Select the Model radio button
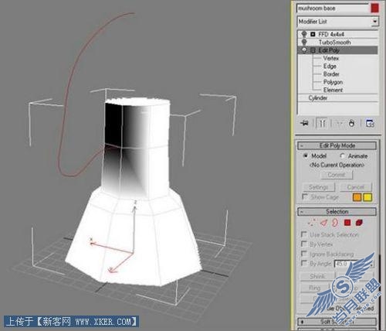Image resolution: width=386 pixels, height=331 pixels. (x=305, y=155)
